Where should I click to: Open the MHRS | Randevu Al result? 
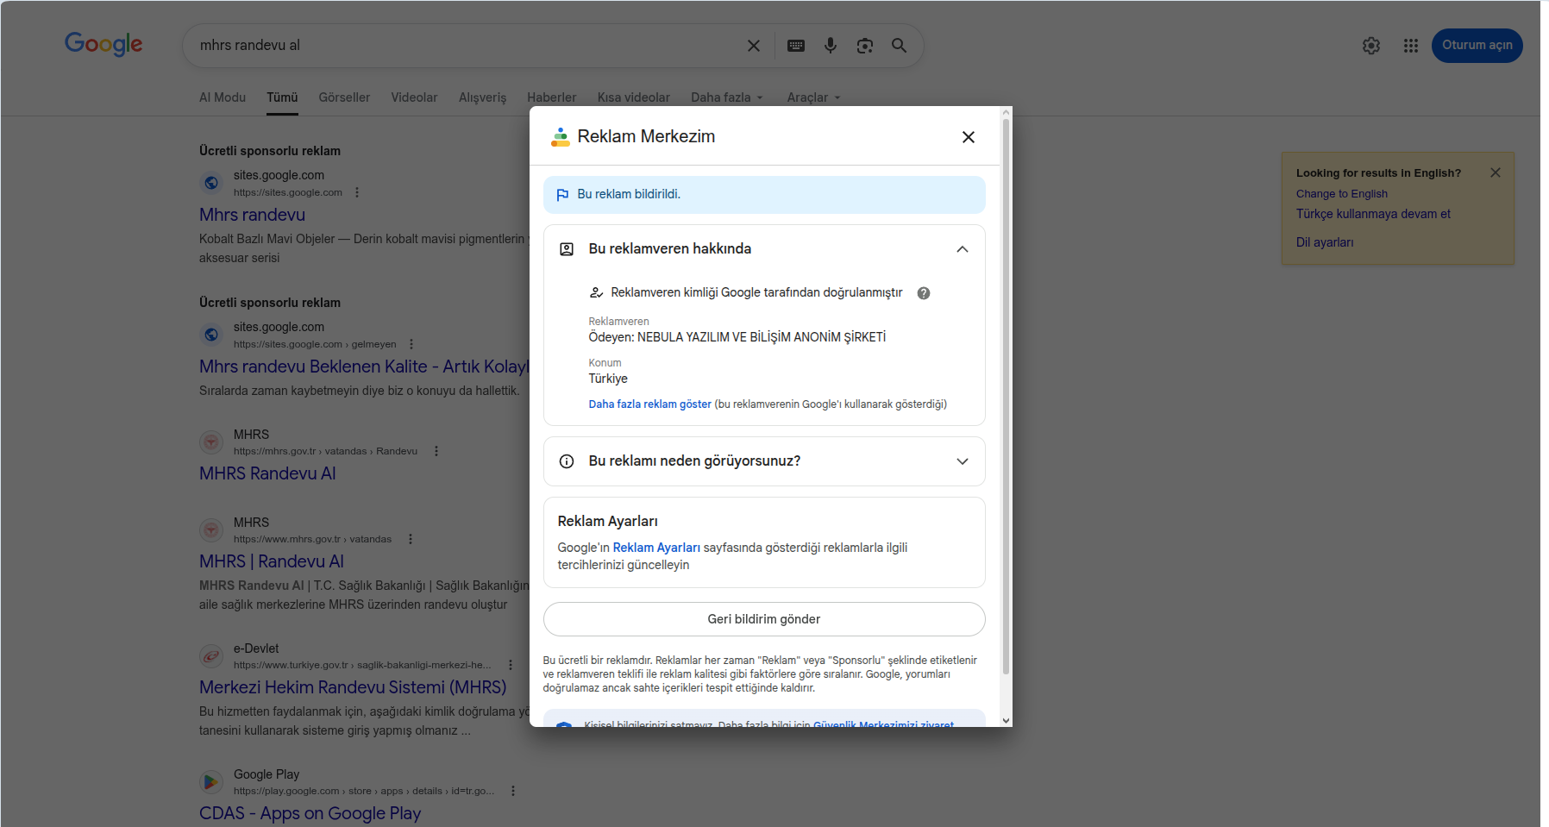tap(272, 561)
